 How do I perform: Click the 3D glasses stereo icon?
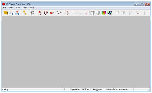pyautogui.click(x=138, y=13)
